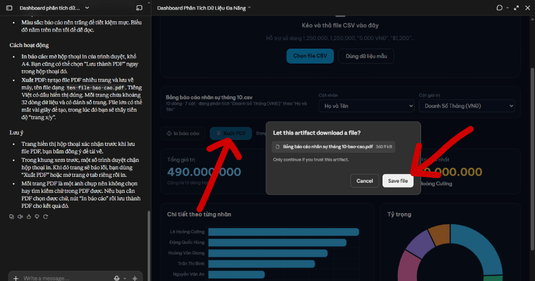The height and width of the screenshot is (281, 535).
Task: Open the chevron beside the microphone
Action: point(125,278)
